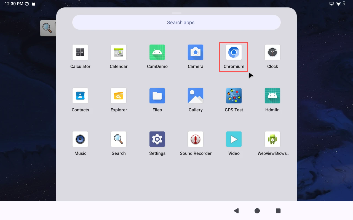Tap the SD card notification icon

34,4
